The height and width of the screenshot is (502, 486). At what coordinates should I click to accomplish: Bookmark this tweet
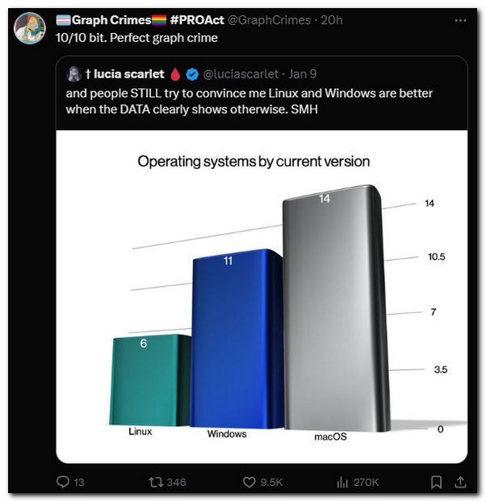tap(436, 482)
